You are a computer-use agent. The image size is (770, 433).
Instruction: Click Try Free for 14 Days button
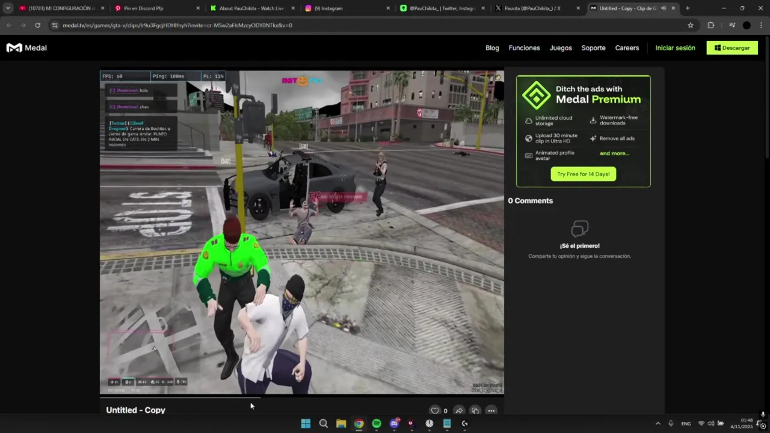click(583, 174)
